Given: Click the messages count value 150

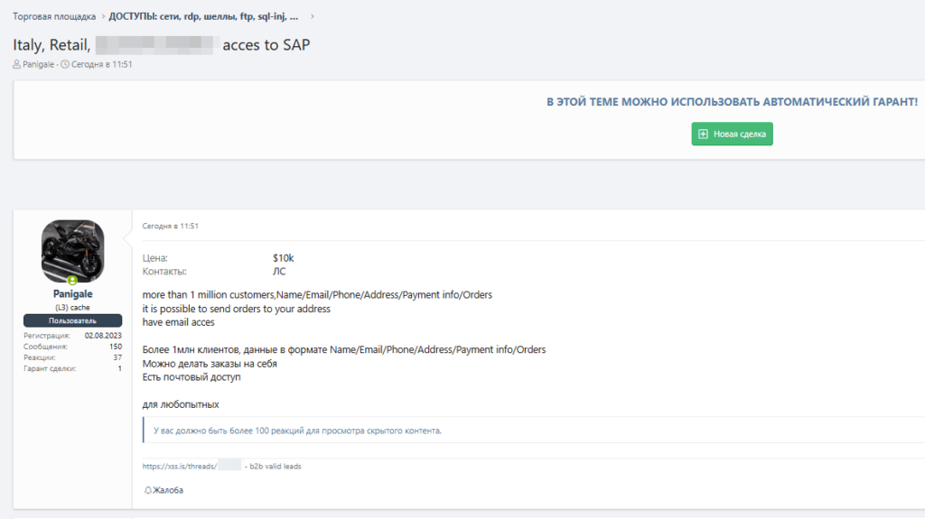Looking at the screenshot, I should [116, 347].
